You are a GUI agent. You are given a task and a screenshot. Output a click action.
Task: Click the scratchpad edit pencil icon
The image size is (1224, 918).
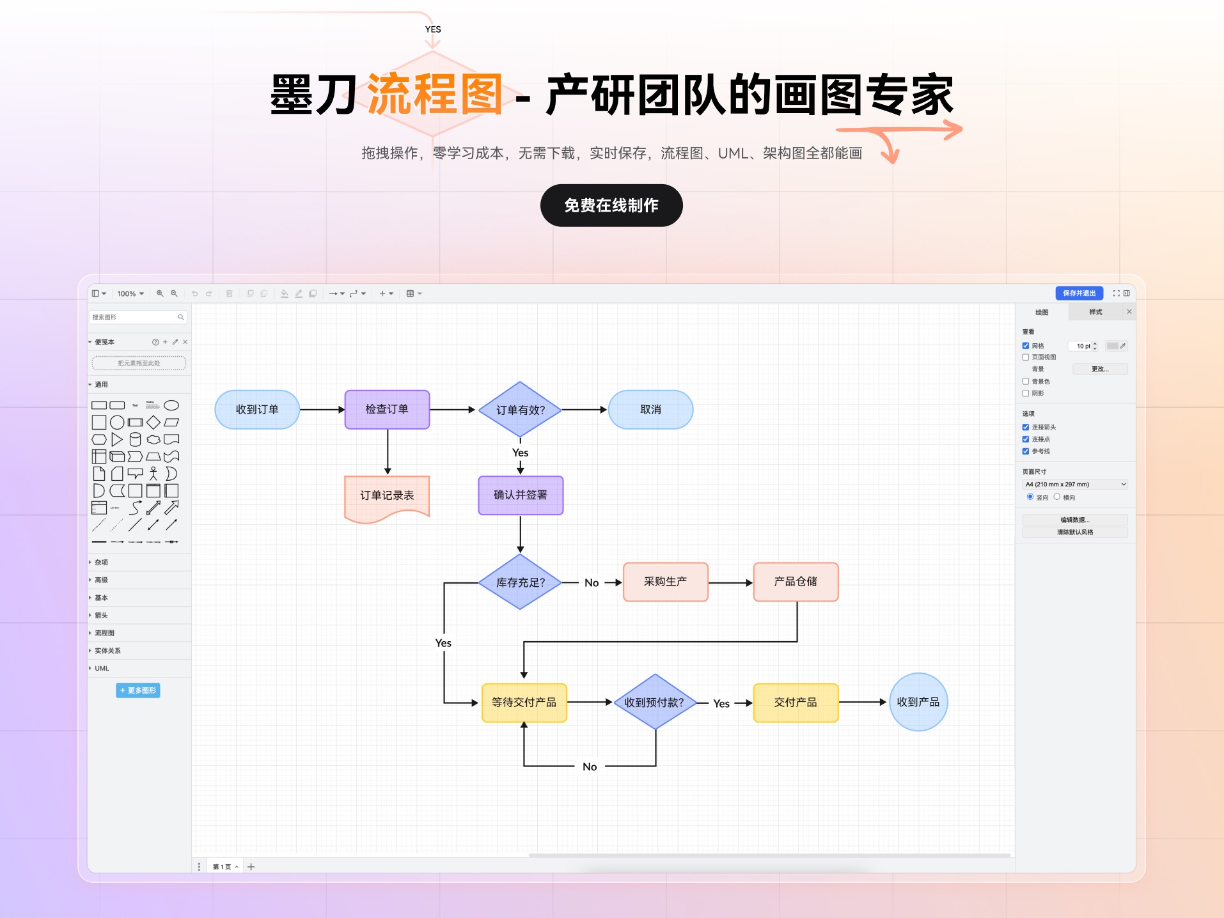[175, 342]
